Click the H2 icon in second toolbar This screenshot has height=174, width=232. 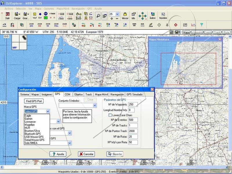[x=185, y=25]
